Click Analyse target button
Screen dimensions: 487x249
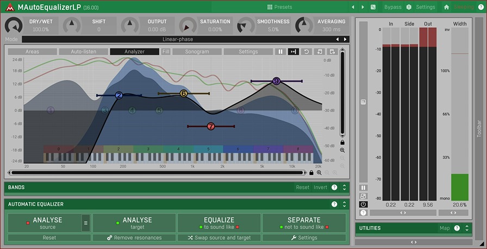(x=134, y=223)
